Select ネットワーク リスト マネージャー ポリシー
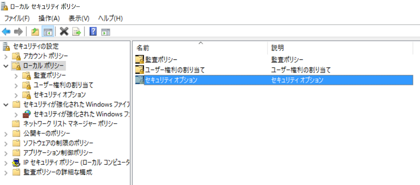This screenshot has height=185, width=420. [x=70, y=124]
